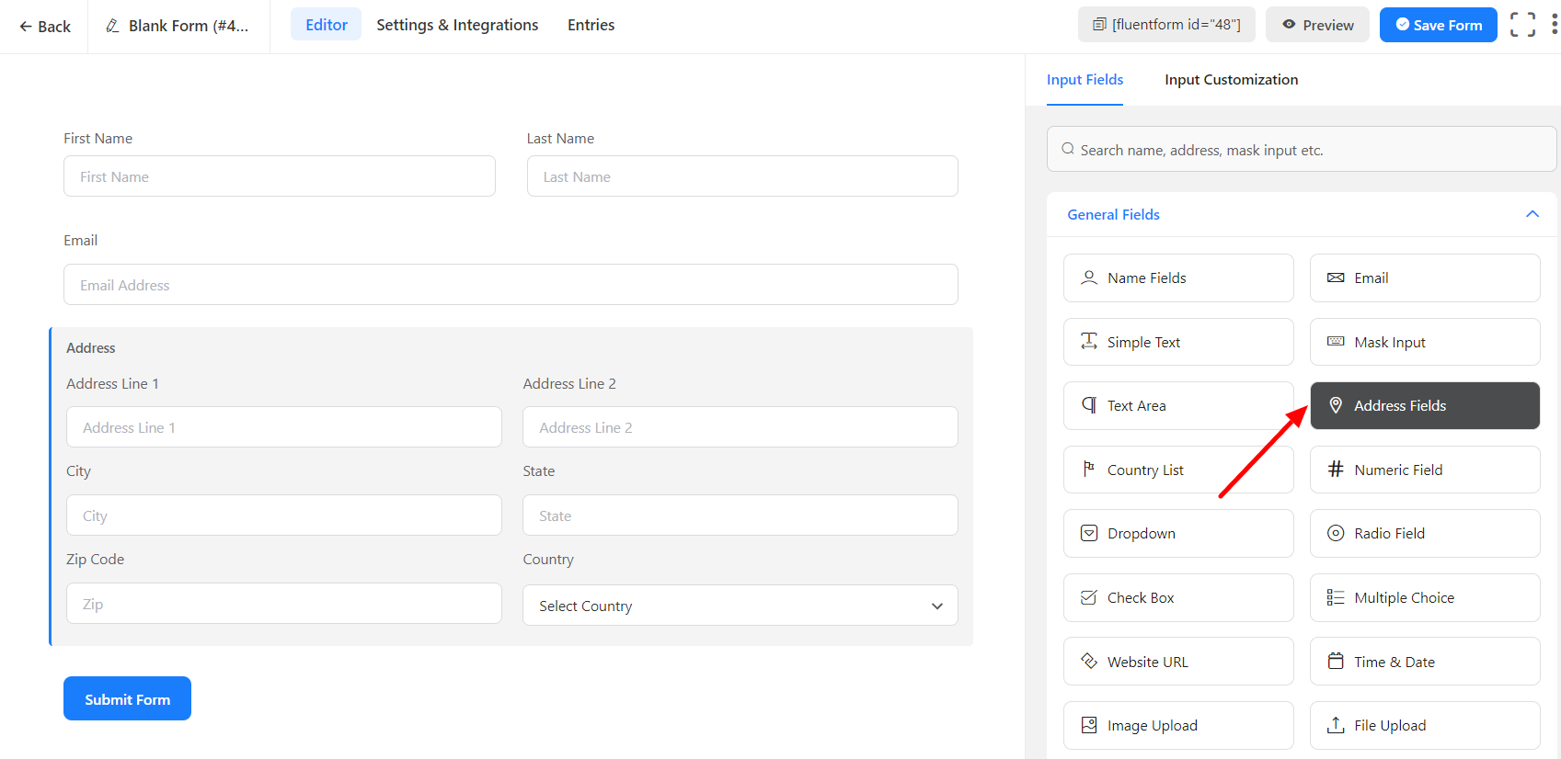Add a Check Box field
Viewport: 1561px width, 759px height.
[1177, 597]
